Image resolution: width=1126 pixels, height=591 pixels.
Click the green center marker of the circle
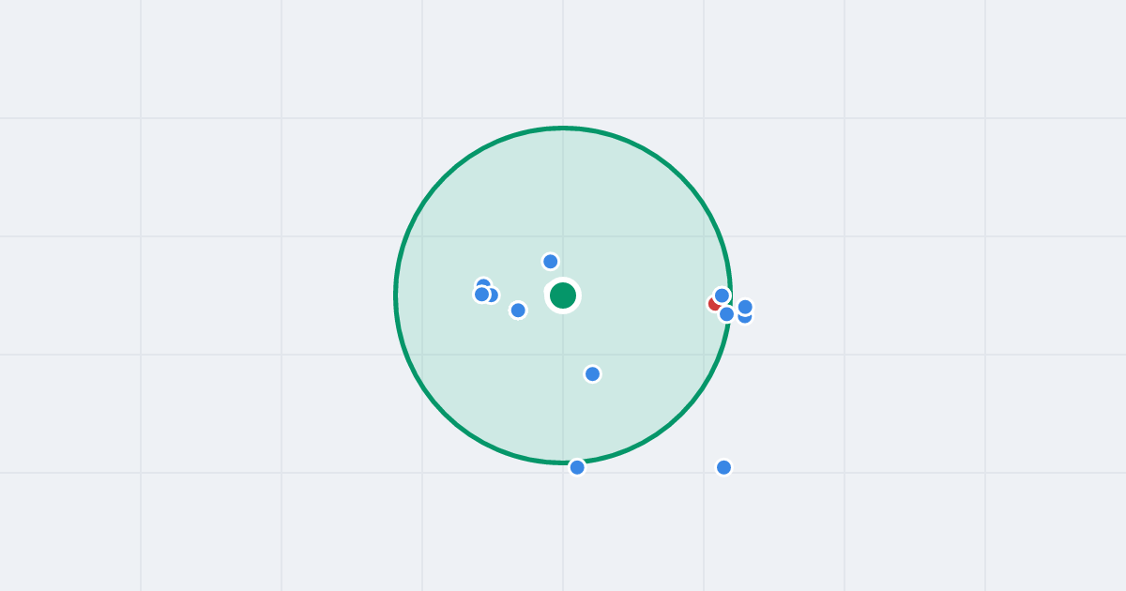click(x=563, y=295)
